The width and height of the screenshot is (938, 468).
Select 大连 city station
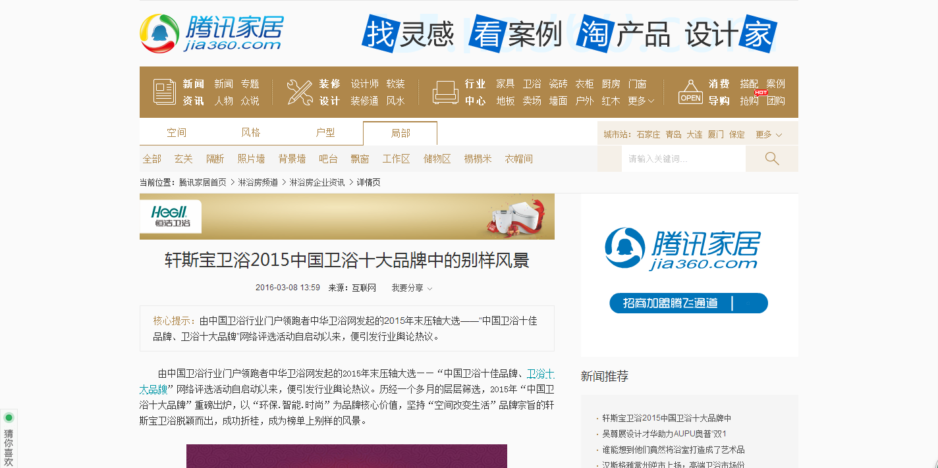pos(694,134)
